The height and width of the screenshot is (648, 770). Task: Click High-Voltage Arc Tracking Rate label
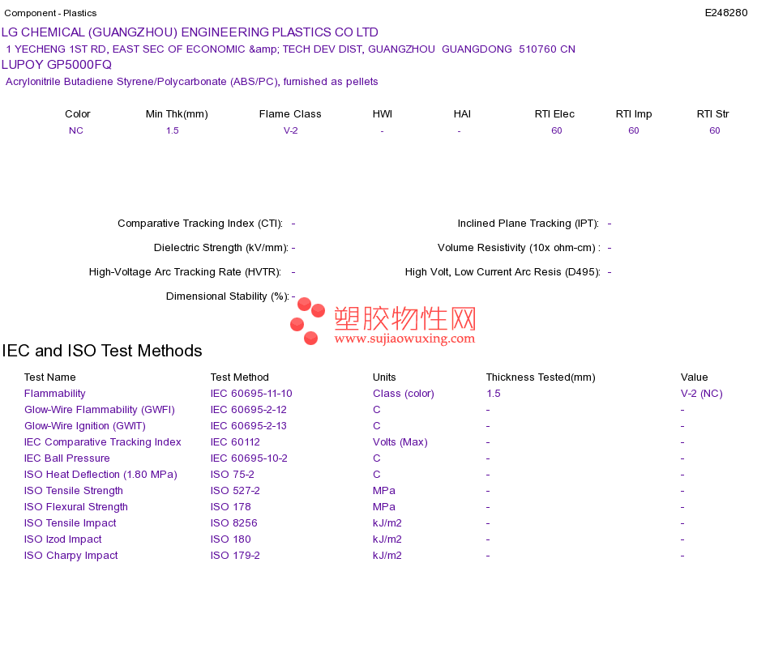click(x=185, y=272)
